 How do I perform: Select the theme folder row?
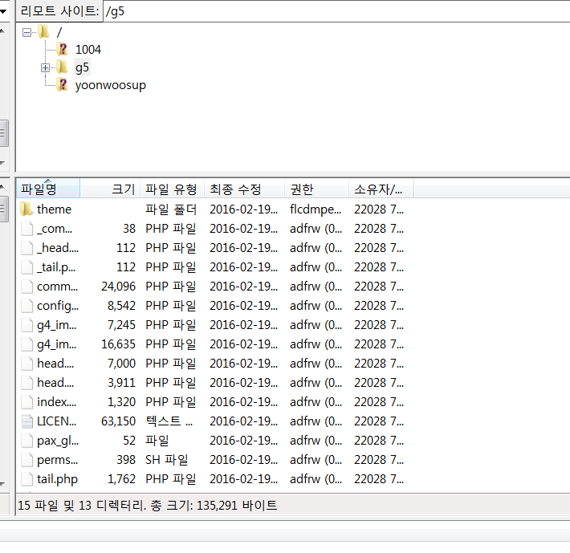(x=213, y=209)
